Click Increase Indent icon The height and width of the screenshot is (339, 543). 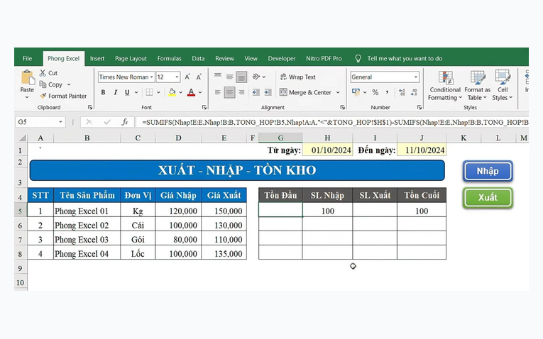coord(268,92)
